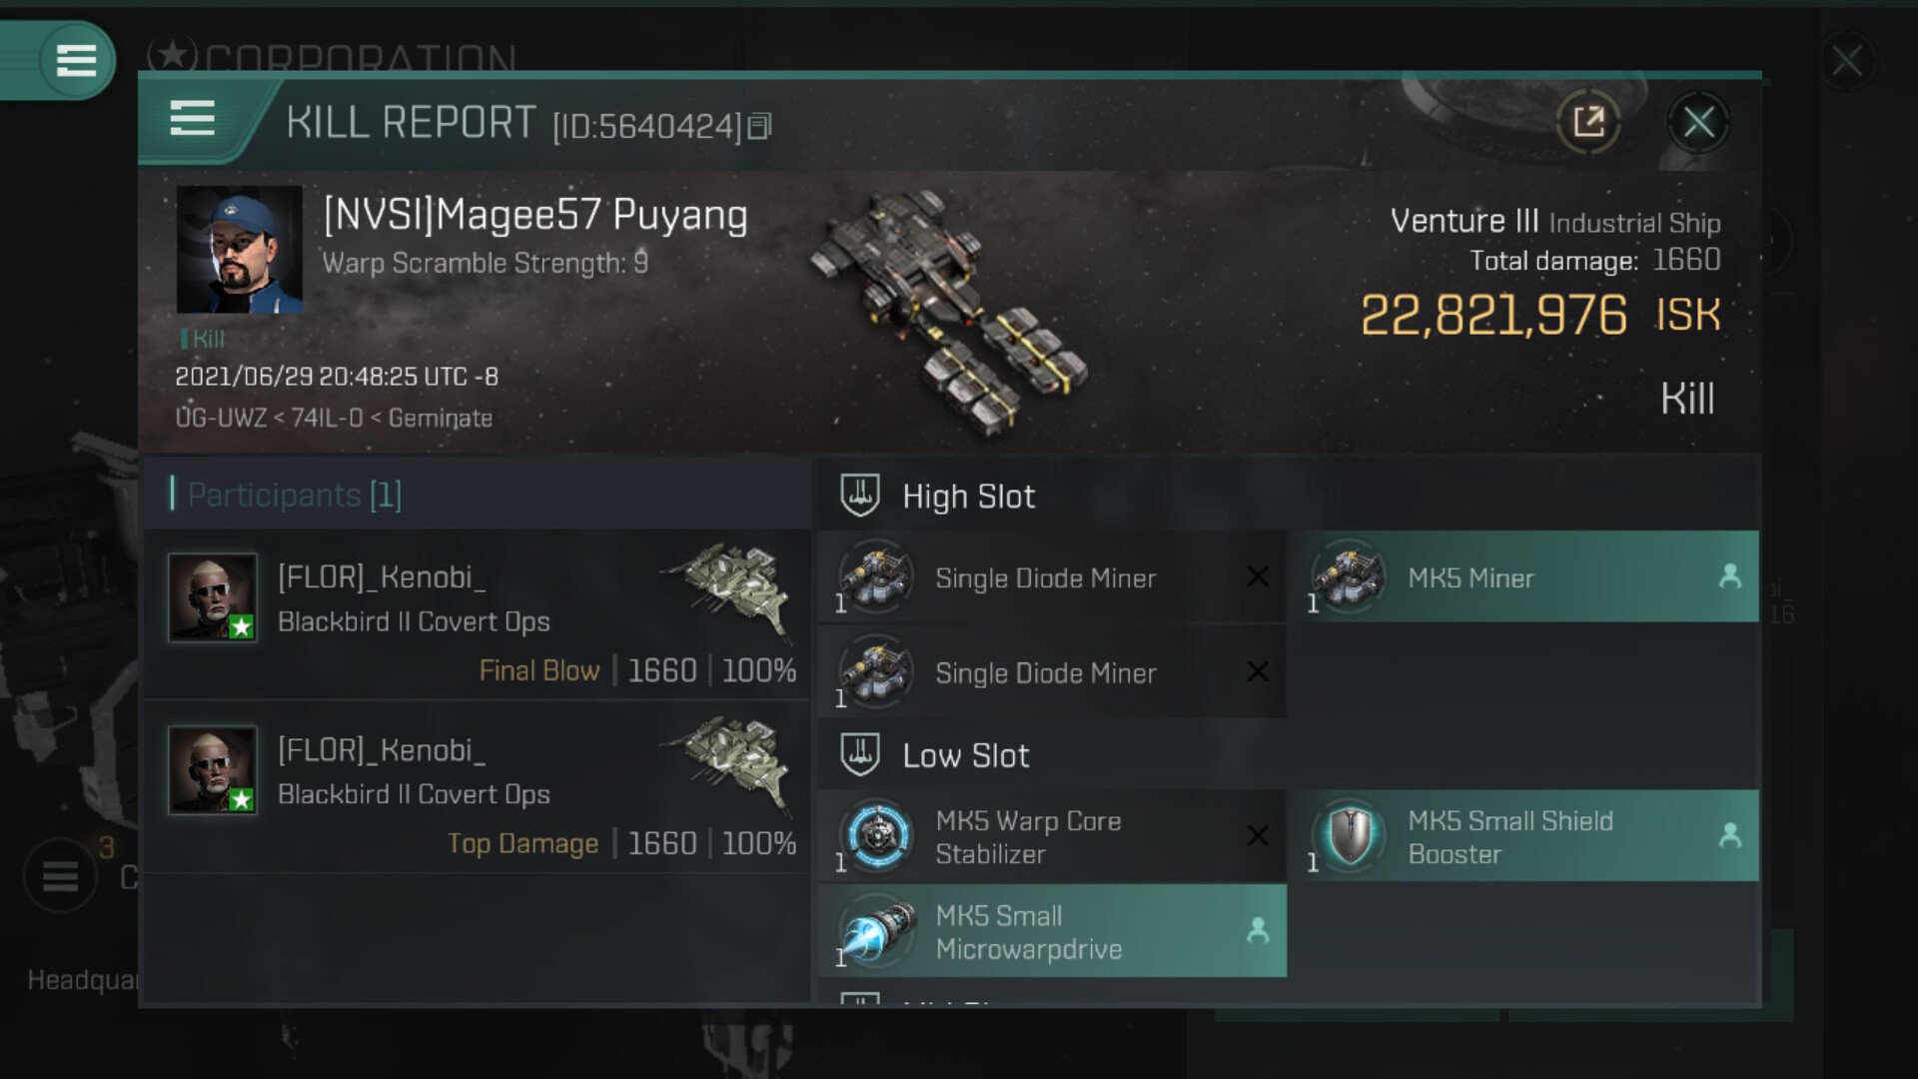The height and width of the screenshot is (1079, 1918).
Task: Open the side menu below Corporation panel
Action: (x=60, y=876)
